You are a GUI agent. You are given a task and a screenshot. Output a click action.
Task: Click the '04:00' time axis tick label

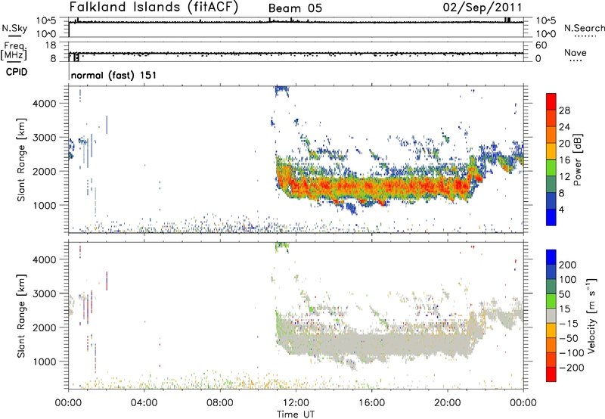point(144,402)
